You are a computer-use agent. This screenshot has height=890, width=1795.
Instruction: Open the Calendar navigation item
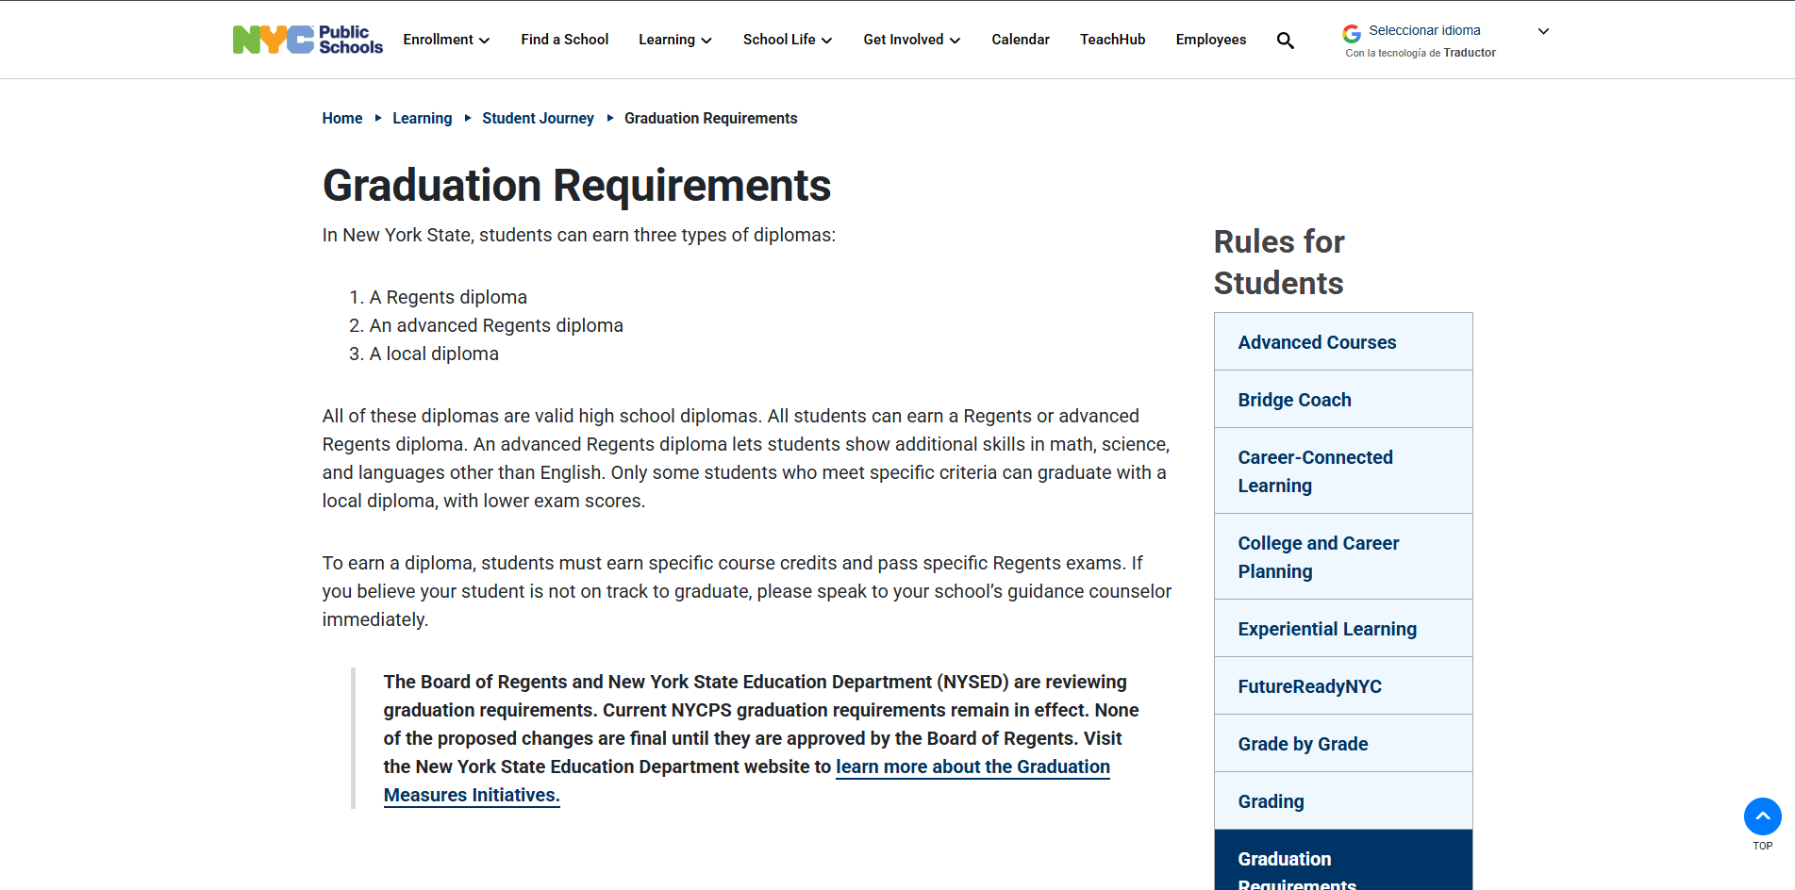click(x=1020, y=40)
